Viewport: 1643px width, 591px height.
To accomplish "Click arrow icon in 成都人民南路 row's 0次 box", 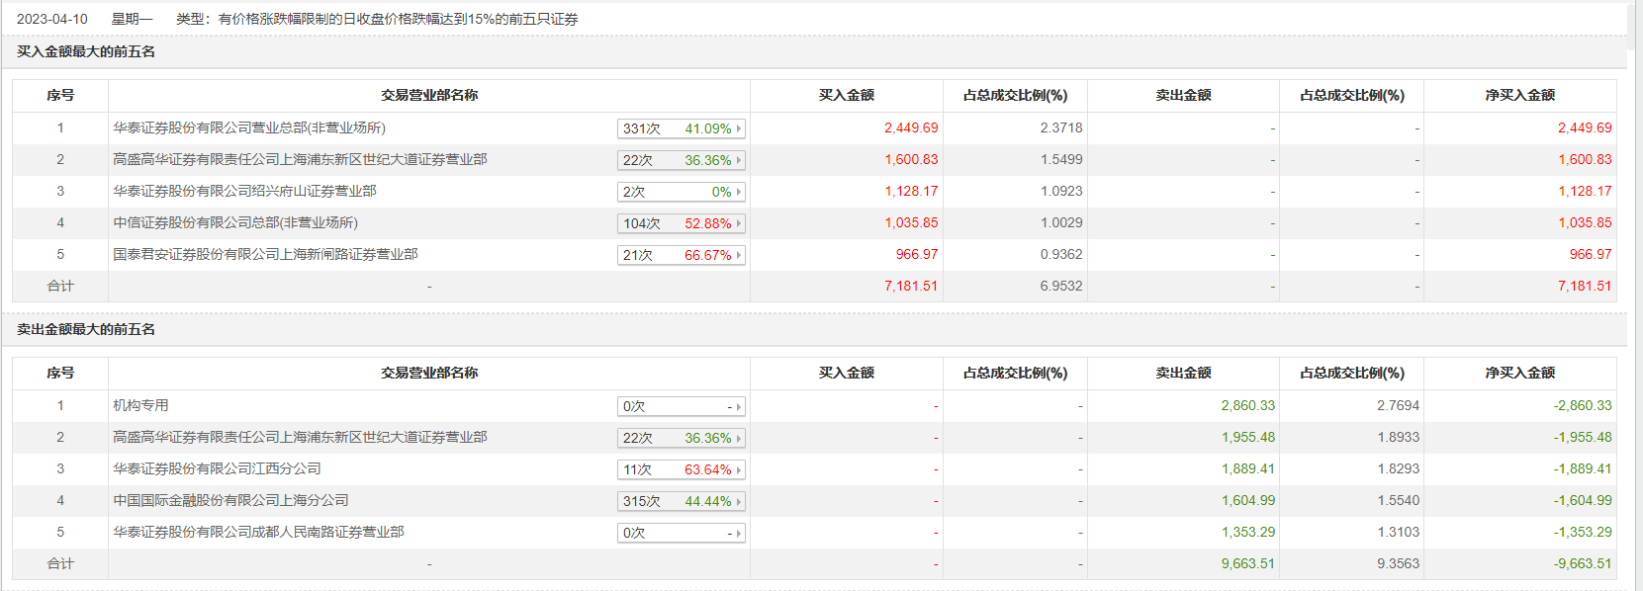I will coord(739,534).
